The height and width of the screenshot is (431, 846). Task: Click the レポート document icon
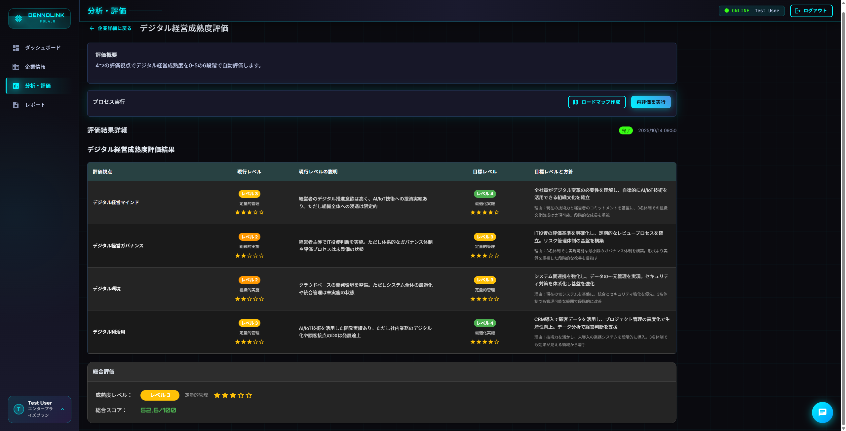point(16,105)
